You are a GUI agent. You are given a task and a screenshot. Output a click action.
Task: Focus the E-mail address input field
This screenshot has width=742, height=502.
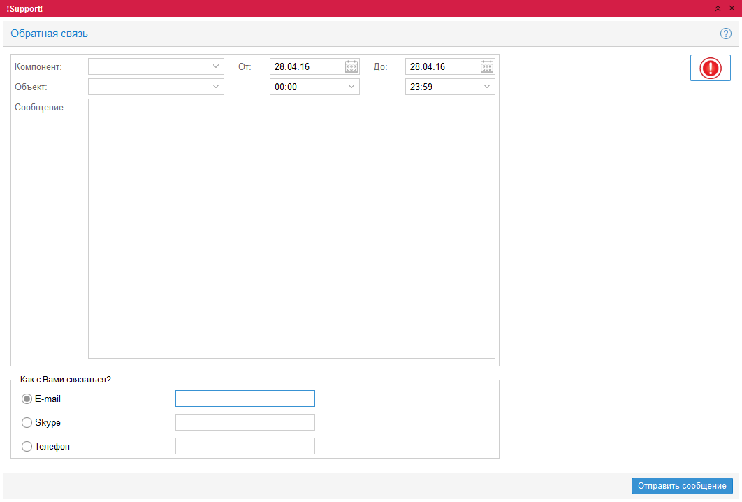(245, 399)
